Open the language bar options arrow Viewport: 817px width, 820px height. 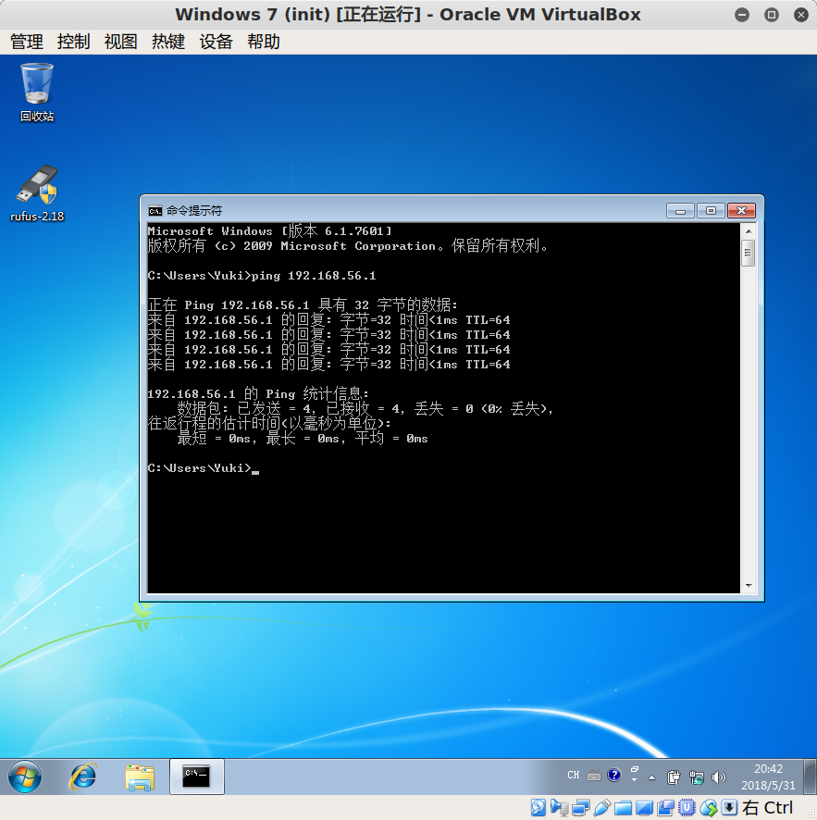pos(635,779)
